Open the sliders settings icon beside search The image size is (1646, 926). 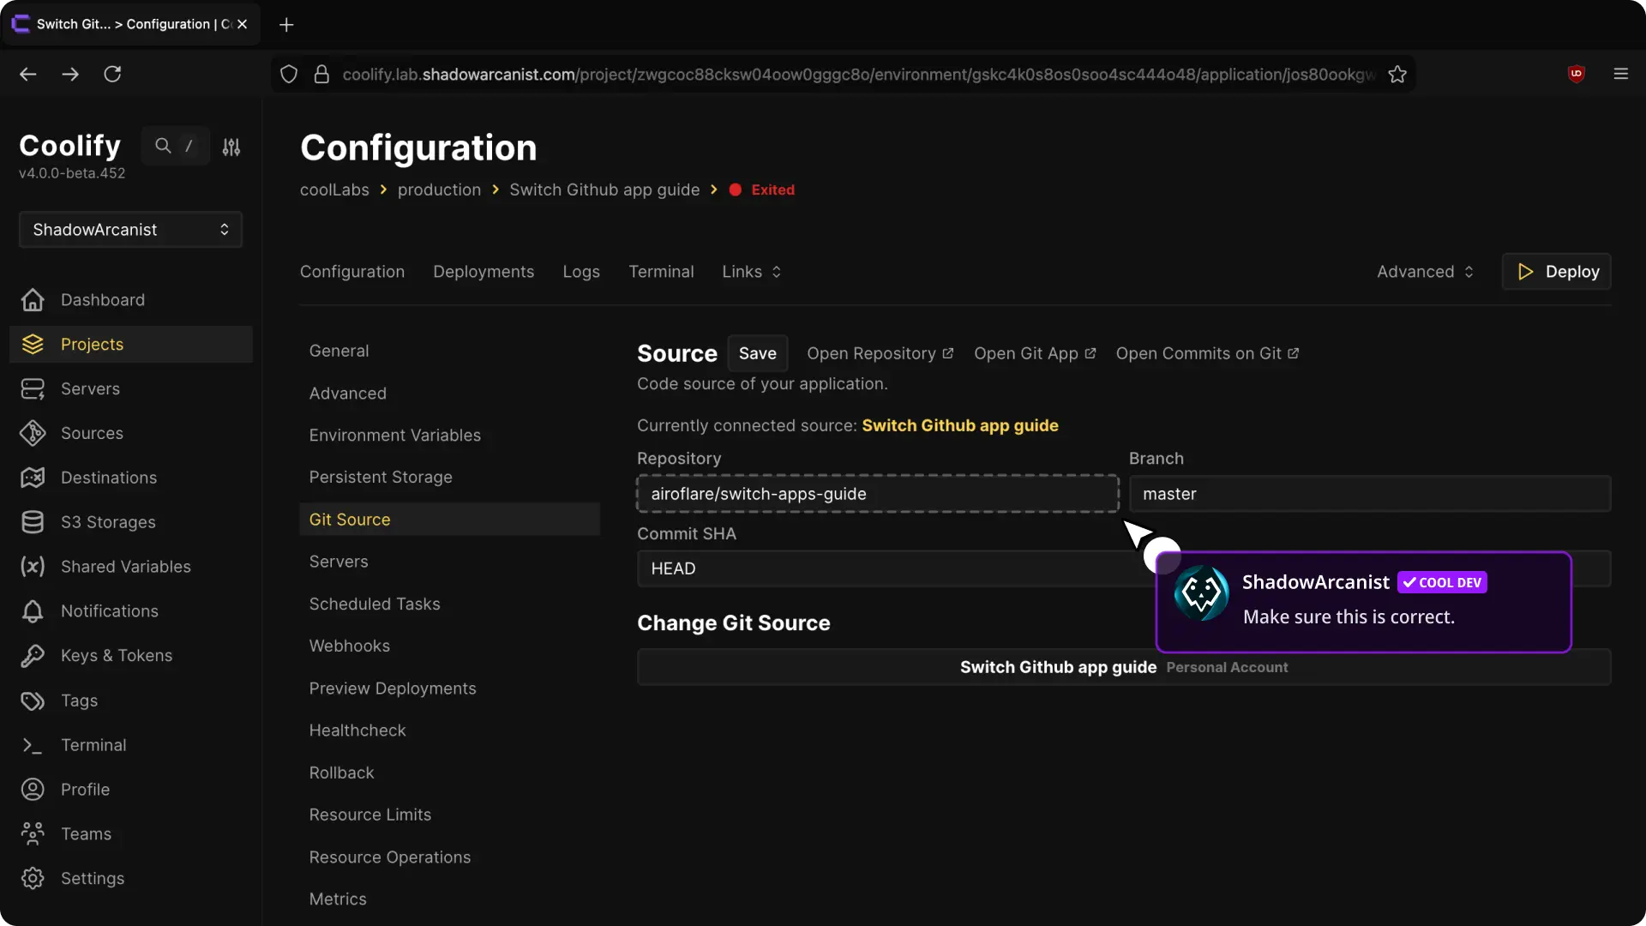231,147
